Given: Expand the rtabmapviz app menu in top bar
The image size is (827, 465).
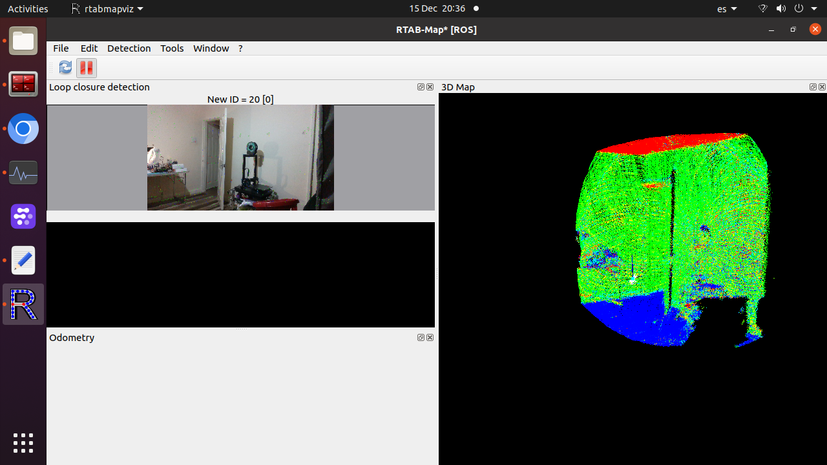Looking at the screenshot, I should 107,8.
